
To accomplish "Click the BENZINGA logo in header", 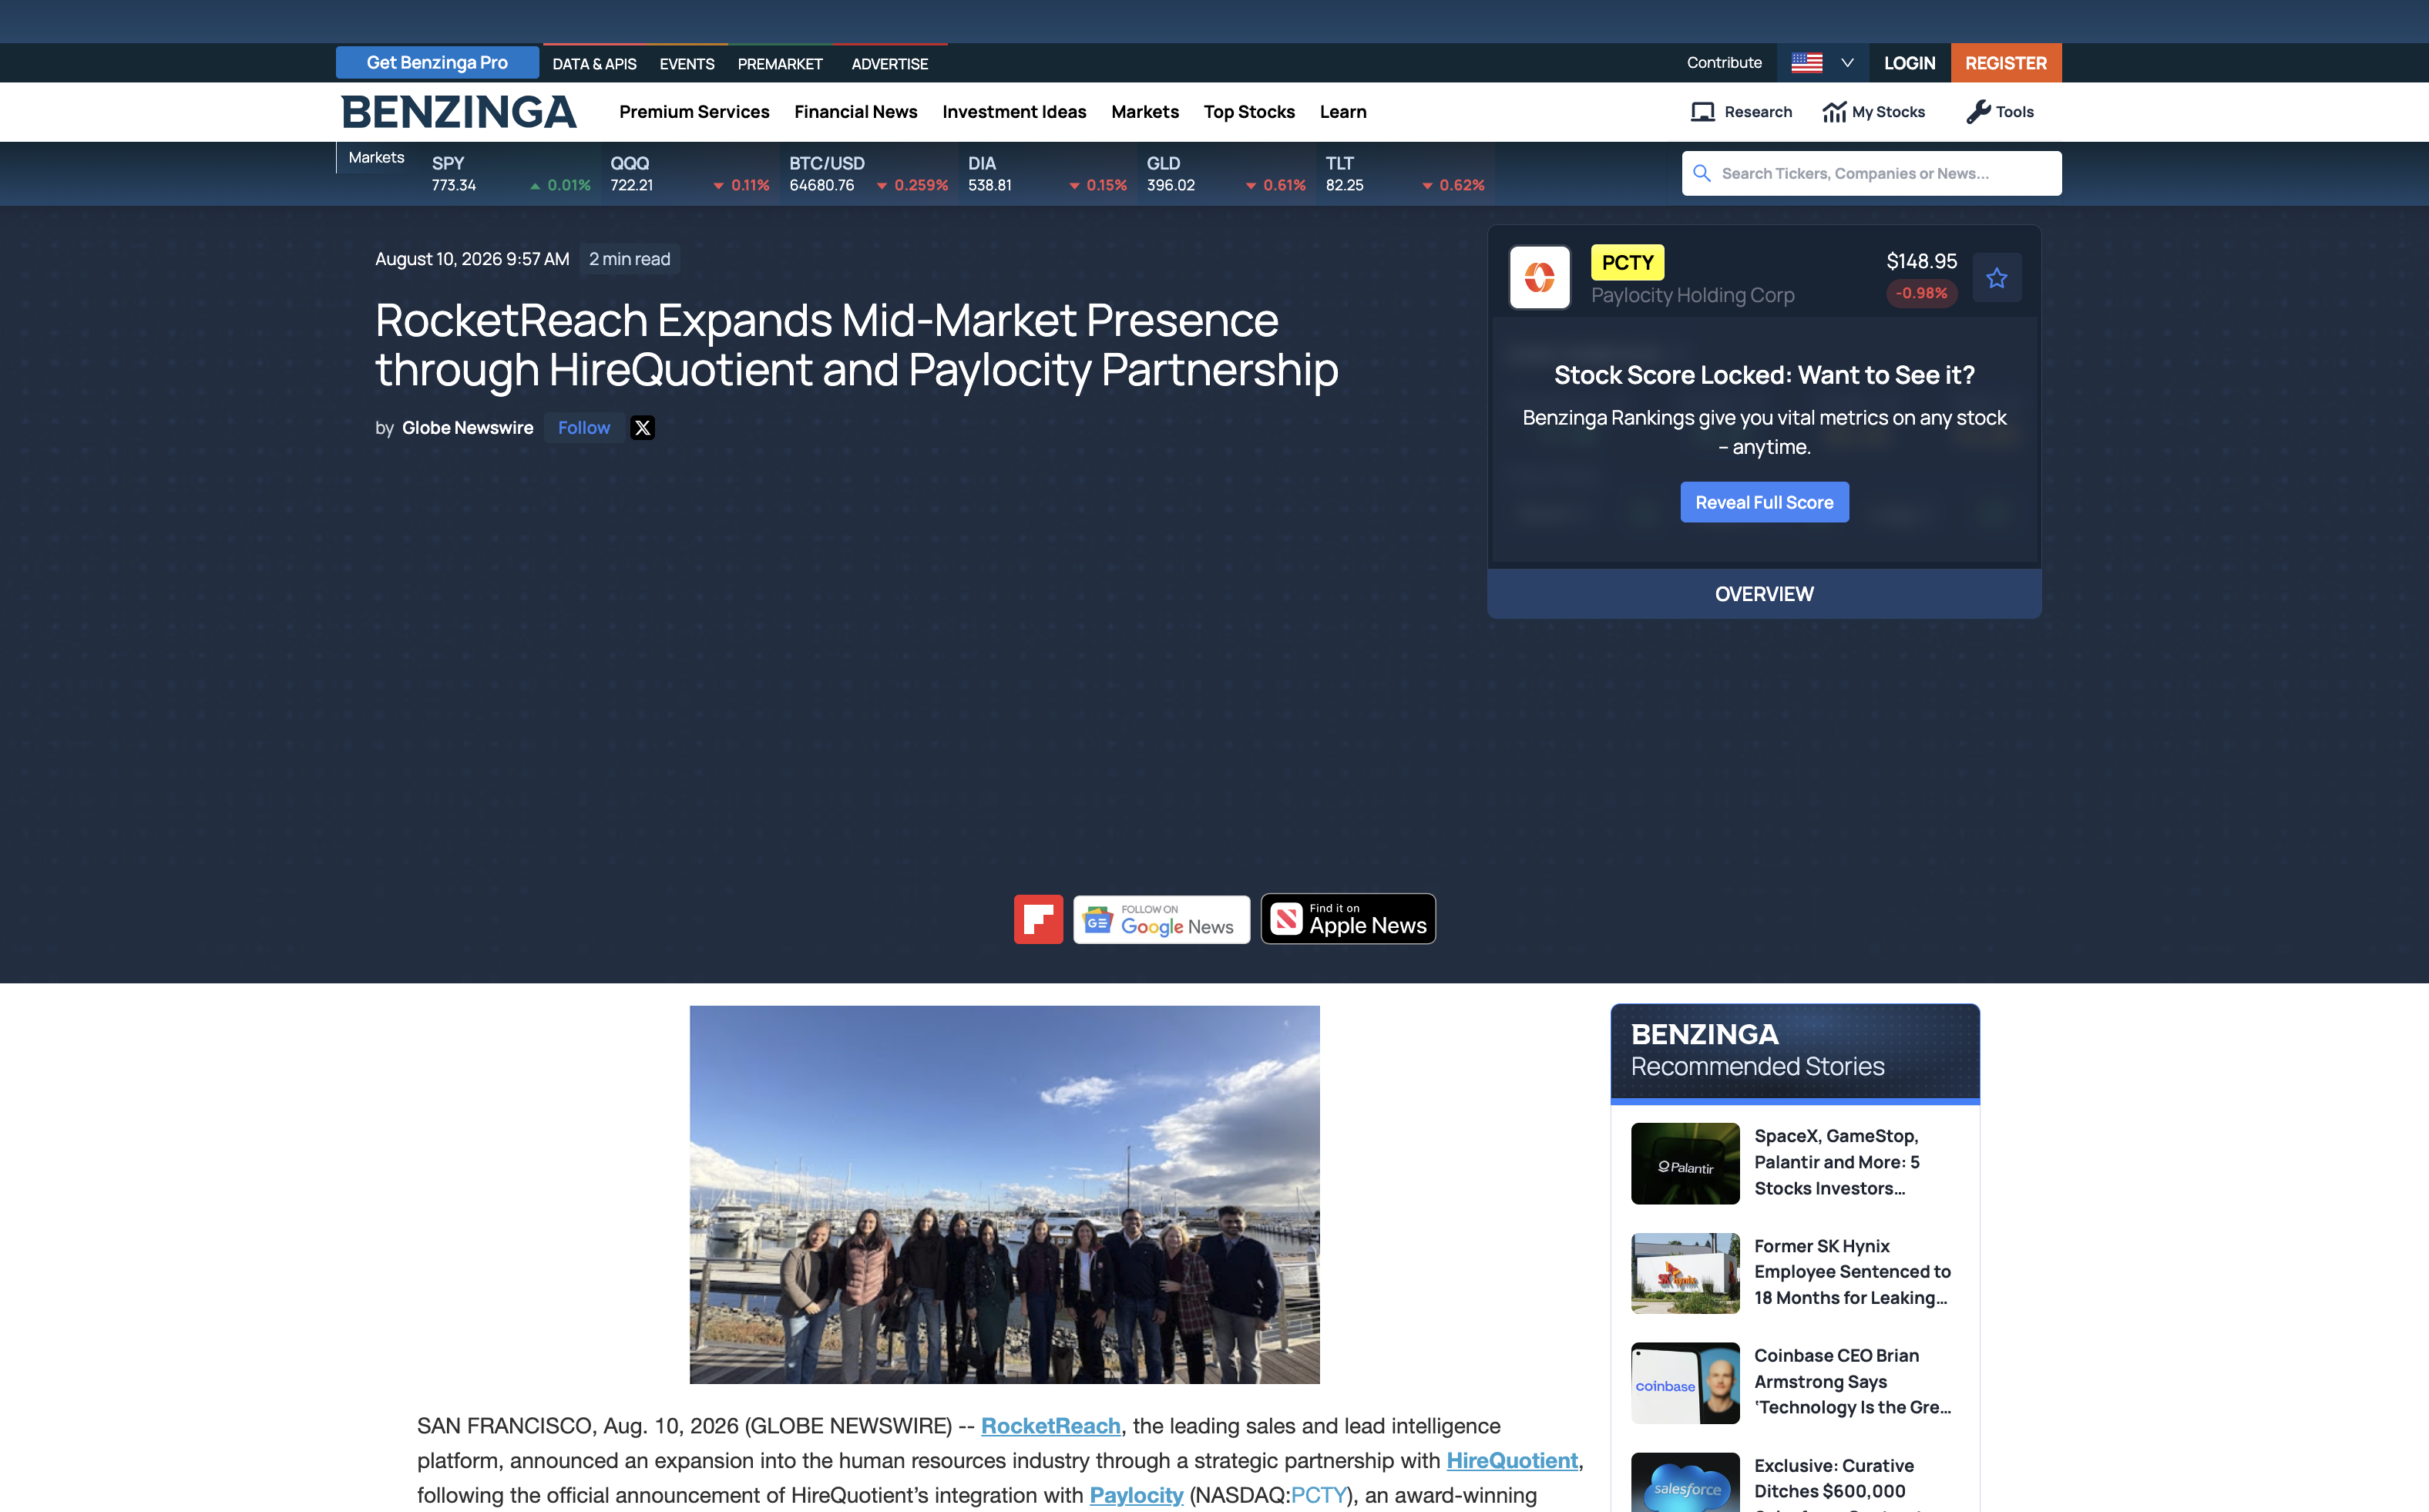I will pos(459,112).
